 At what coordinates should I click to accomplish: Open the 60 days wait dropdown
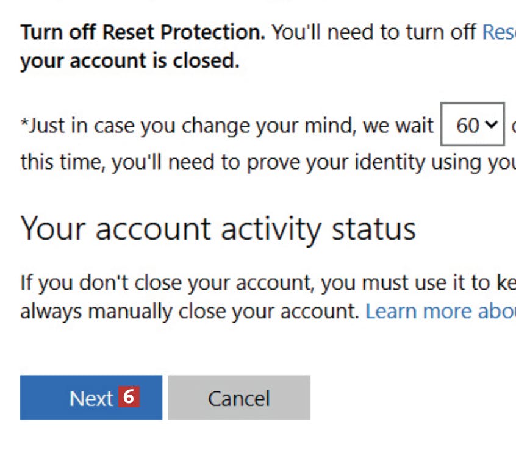click(473, 125)
